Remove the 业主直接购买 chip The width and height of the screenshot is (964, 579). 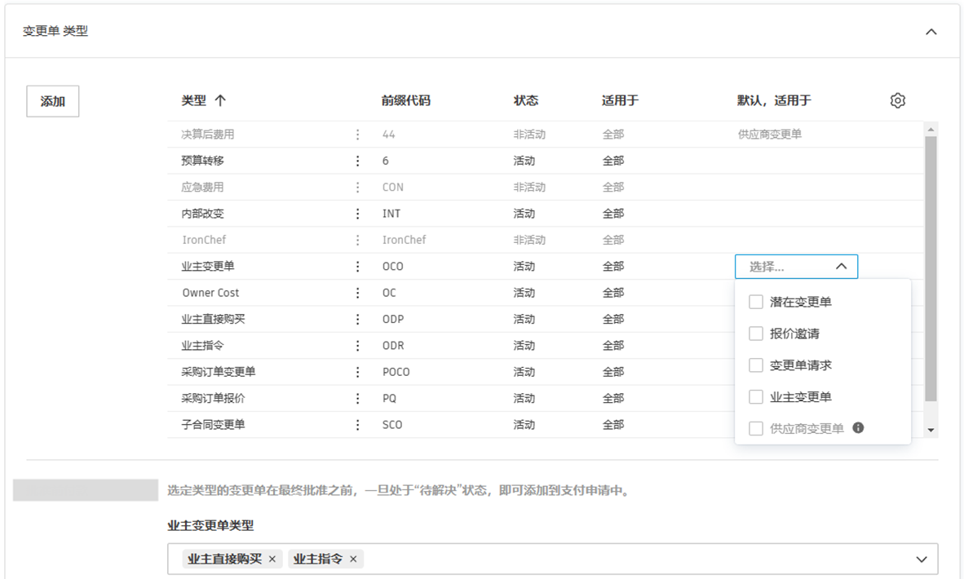pyautogui.click(x=272, y=559)
